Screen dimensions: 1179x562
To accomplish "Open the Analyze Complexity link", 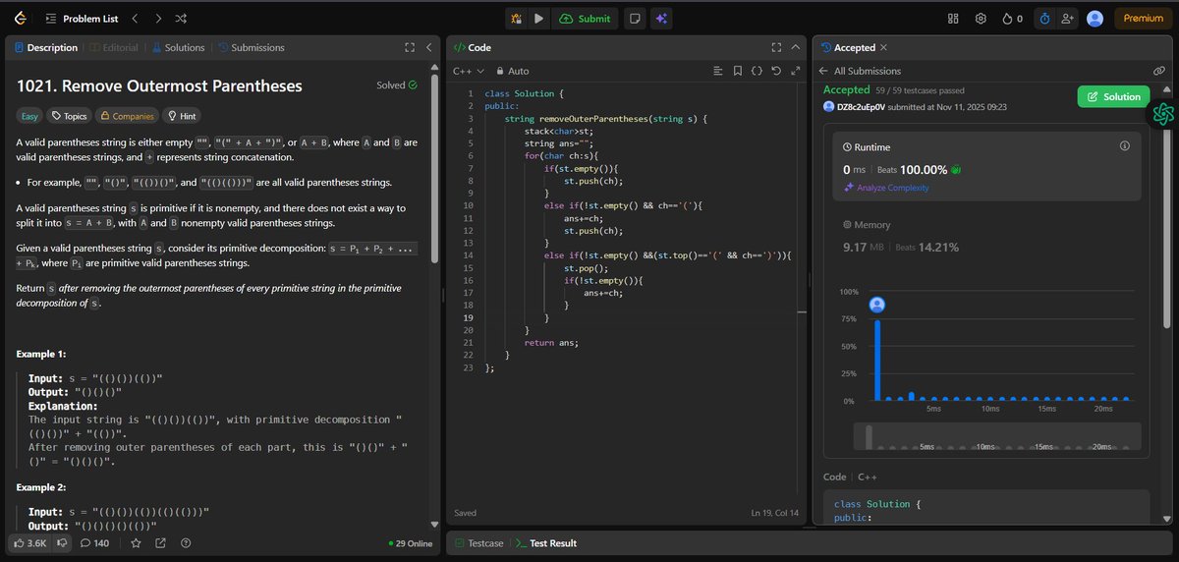I will coord(886,188).
